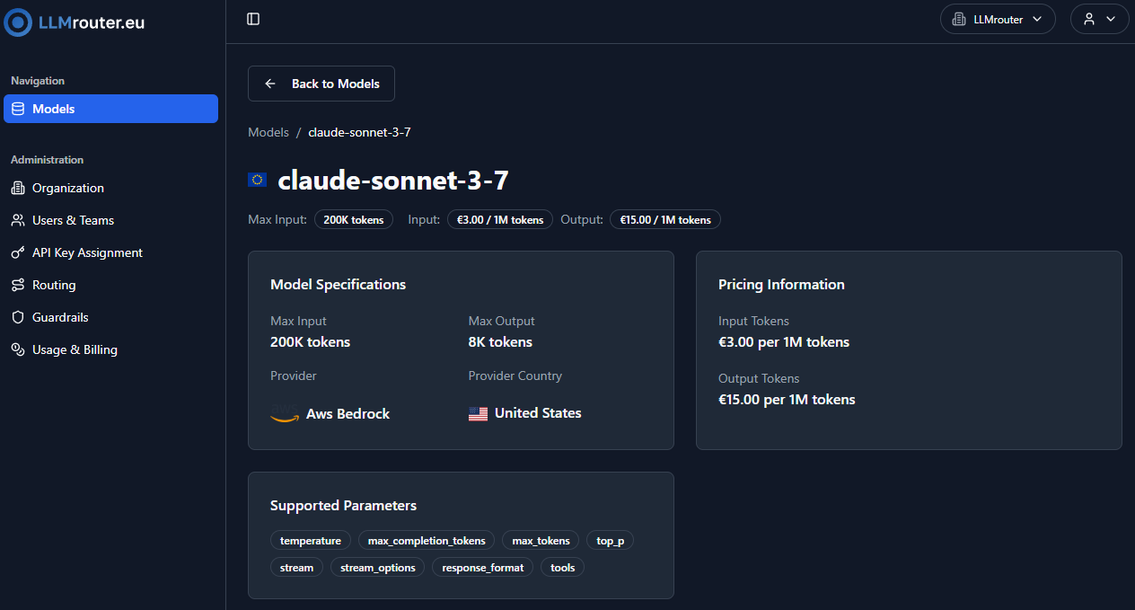1135x610 pixels.
Task: Click the 200K tokens badge
Action: point(354,220)
